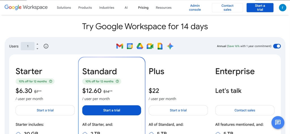
Task: Click the Google Calendar icon
Action: [x=130, y=46]
